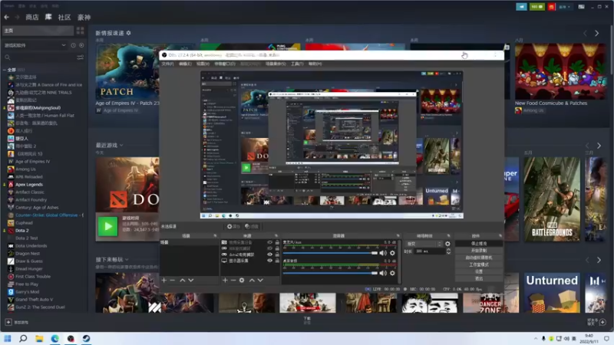Screen dimensions: 614x345
Task: Add a new source with the plus icon in OBS
Action: [225, 280]
